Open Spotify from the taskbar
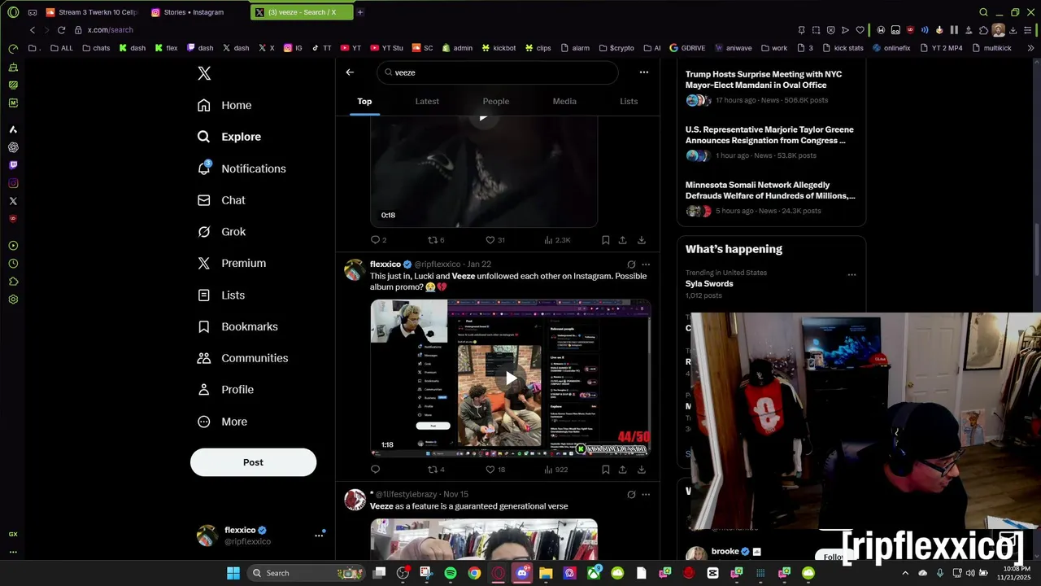1041x586 pixels. [x=451, y=573]
